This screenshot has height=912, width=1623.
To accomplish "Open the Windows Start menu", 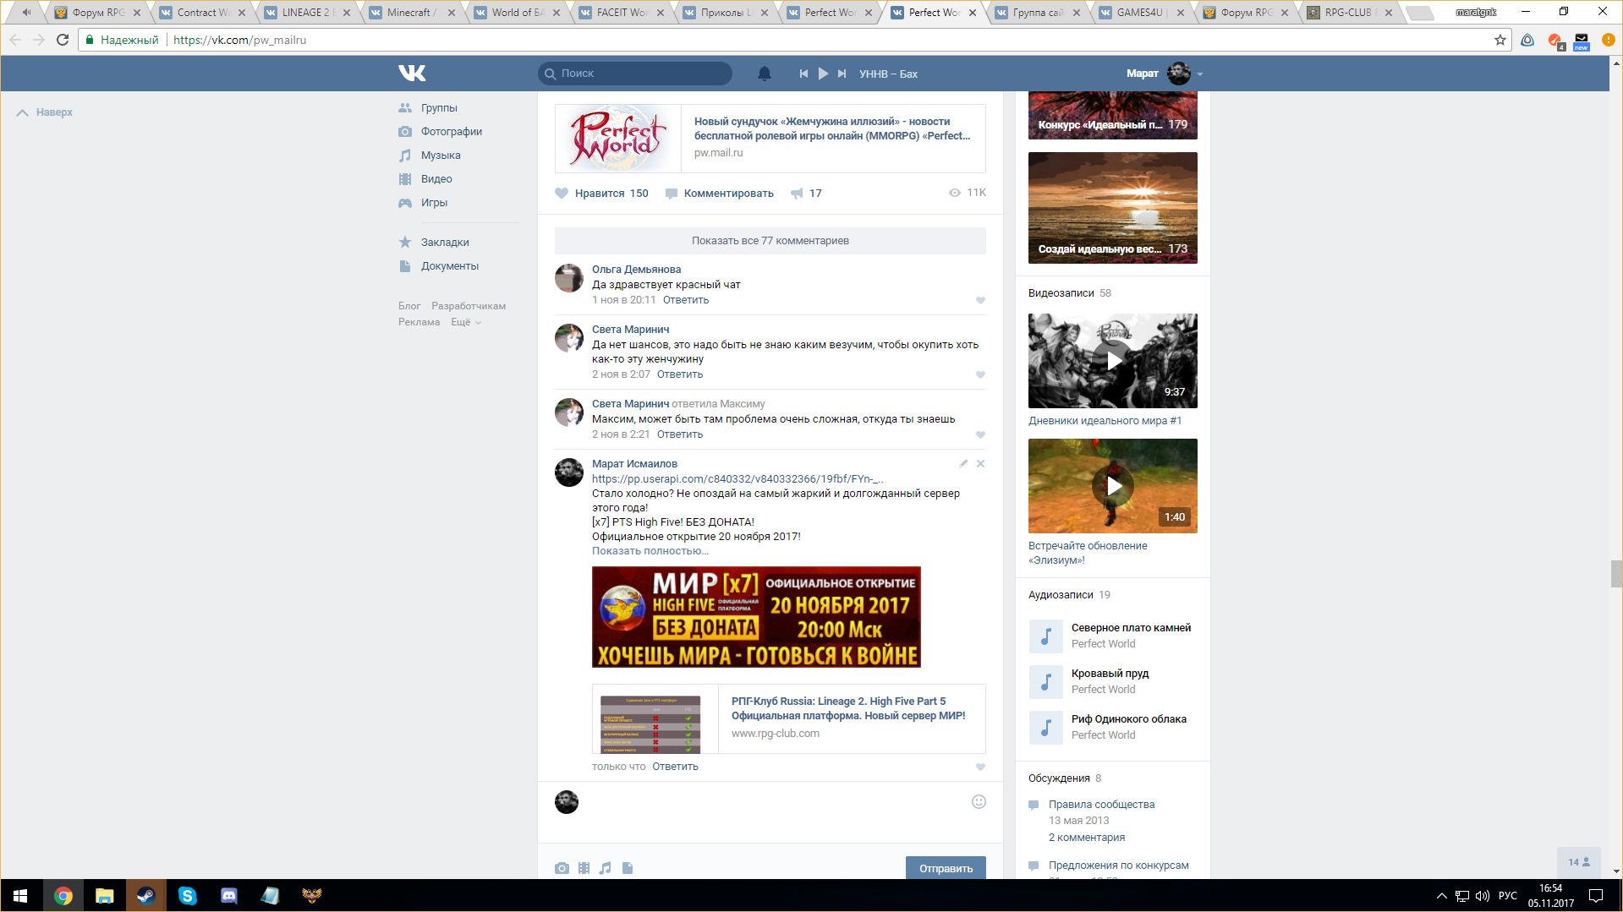I will point(20,896).
